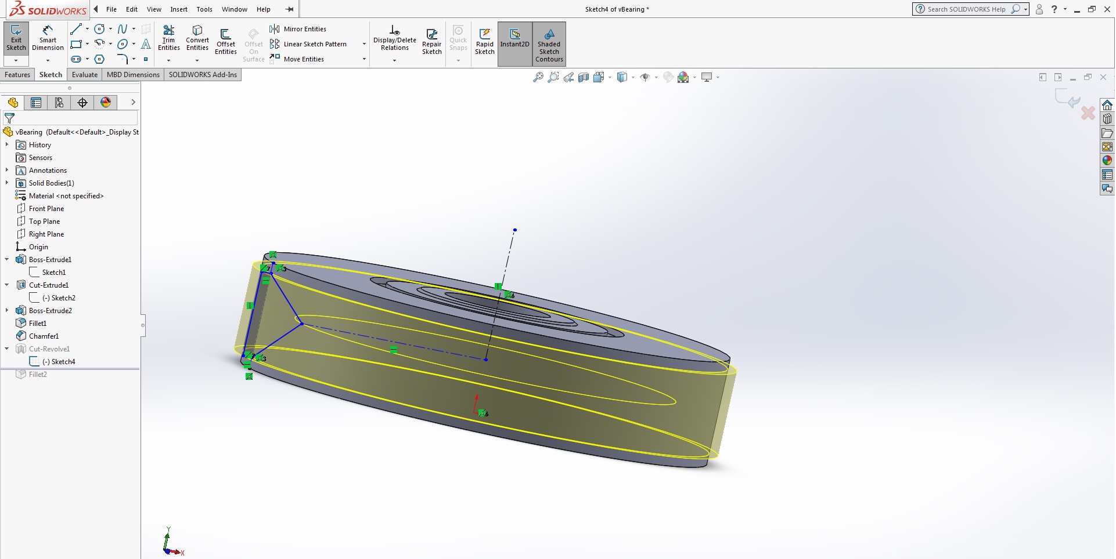Click Linear Sketch Pattern button

click(x=309, y=44)
